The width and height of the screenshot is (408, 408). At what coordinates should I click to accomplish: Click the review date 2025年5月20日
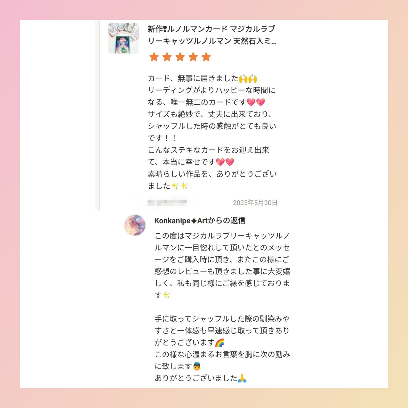pos(255,203)
